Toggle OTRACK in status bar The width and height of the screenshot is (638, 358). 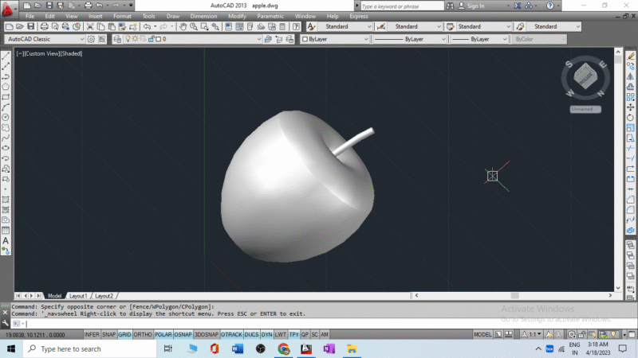point(231,334)
